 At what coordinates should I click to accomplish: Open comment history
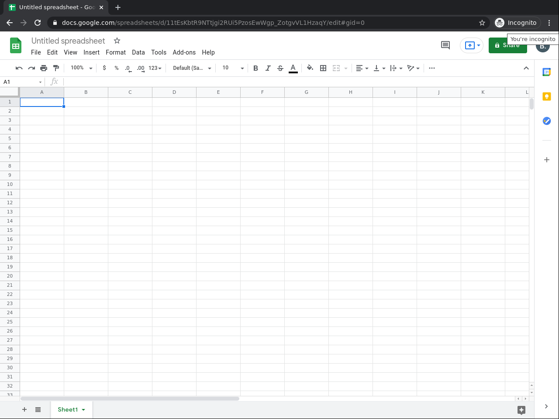[x=445, y=45]
